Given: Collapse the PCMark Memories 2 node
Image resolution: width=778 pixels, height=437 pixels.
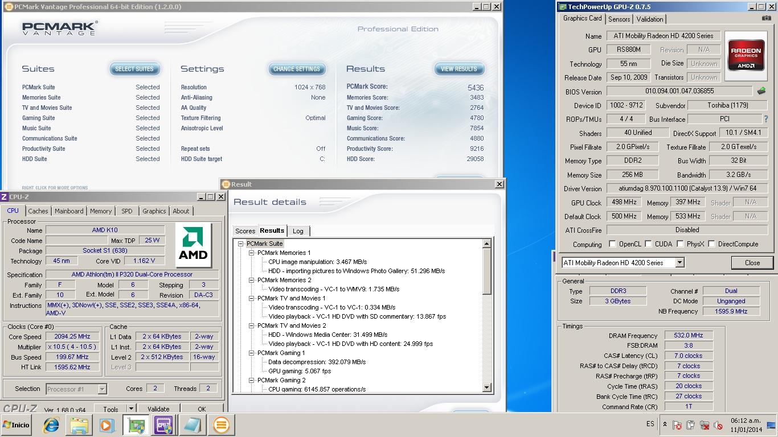Looking at the screenshot, I should (x=251, y=280).
